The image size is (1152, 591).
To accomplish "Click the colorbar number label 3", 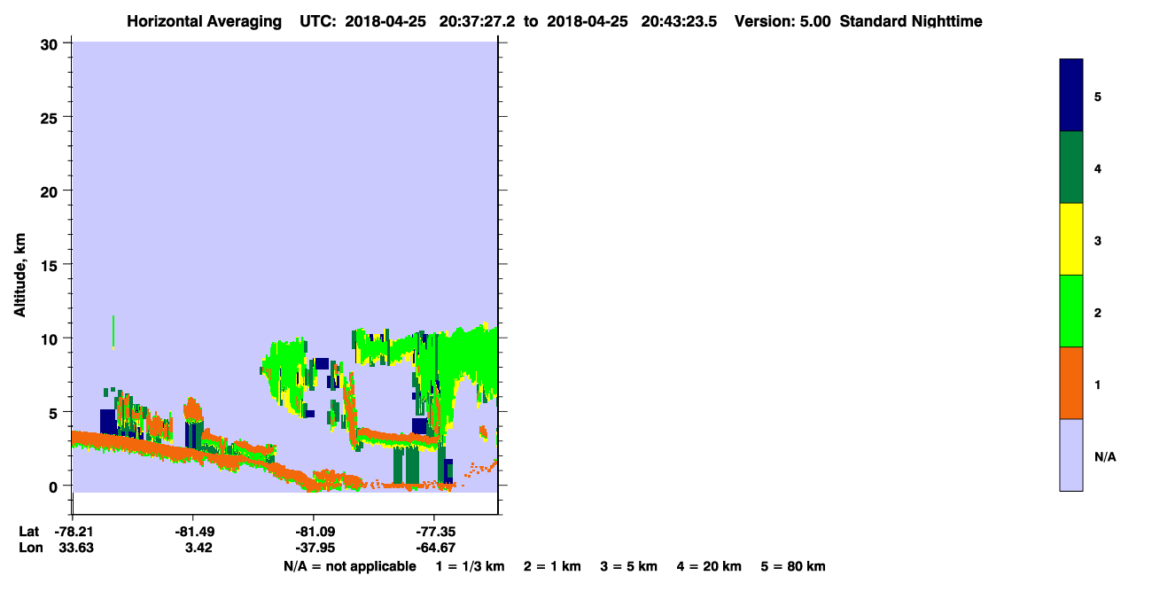I will coord(1098,241).
